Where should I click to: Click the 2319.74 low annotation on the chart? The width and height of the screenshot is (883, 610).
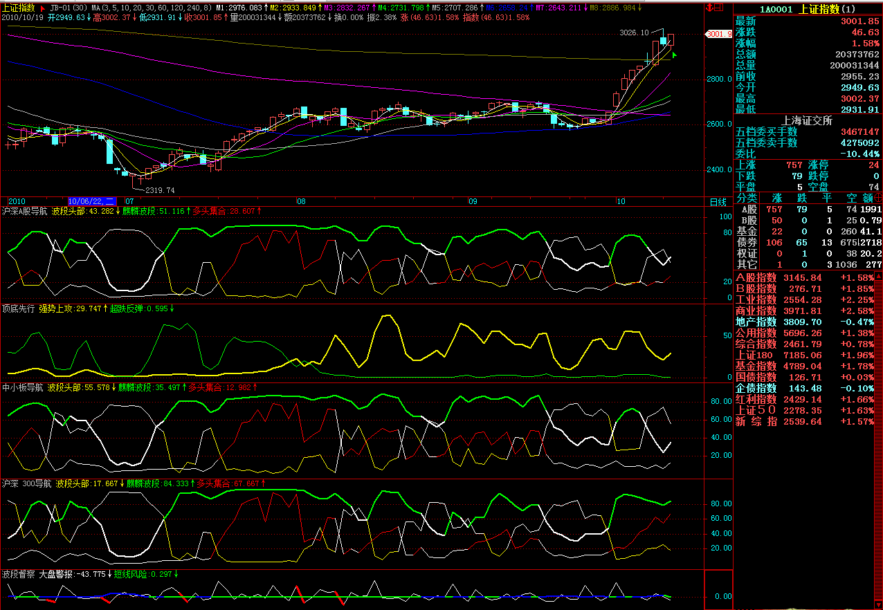[160, 190]
